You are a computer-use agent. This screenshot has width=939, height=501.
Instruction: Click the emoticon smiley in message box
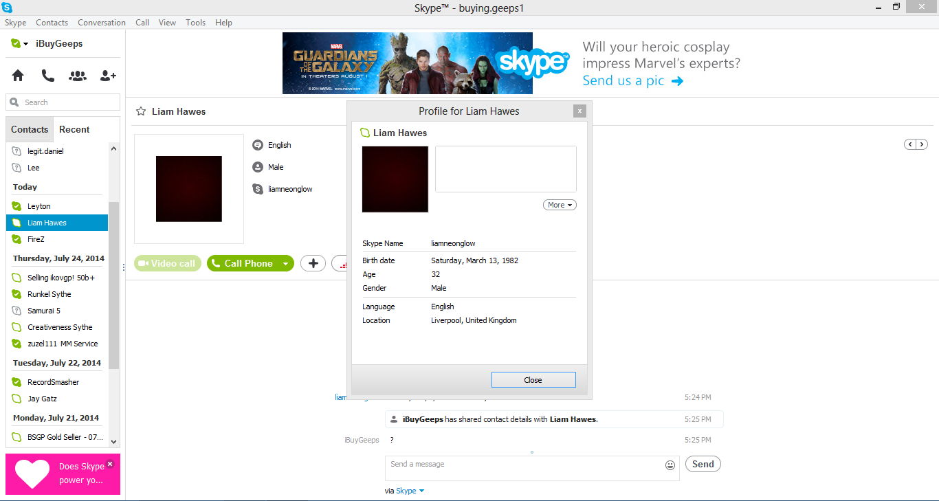pos(670,465)
